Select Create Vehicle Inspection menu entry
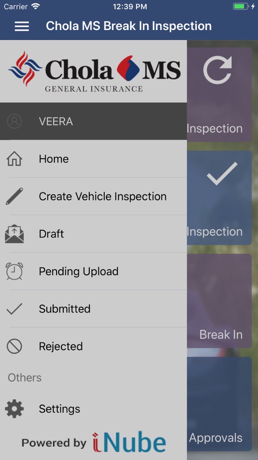The image size is (258, 460). [x=93, y=196]
